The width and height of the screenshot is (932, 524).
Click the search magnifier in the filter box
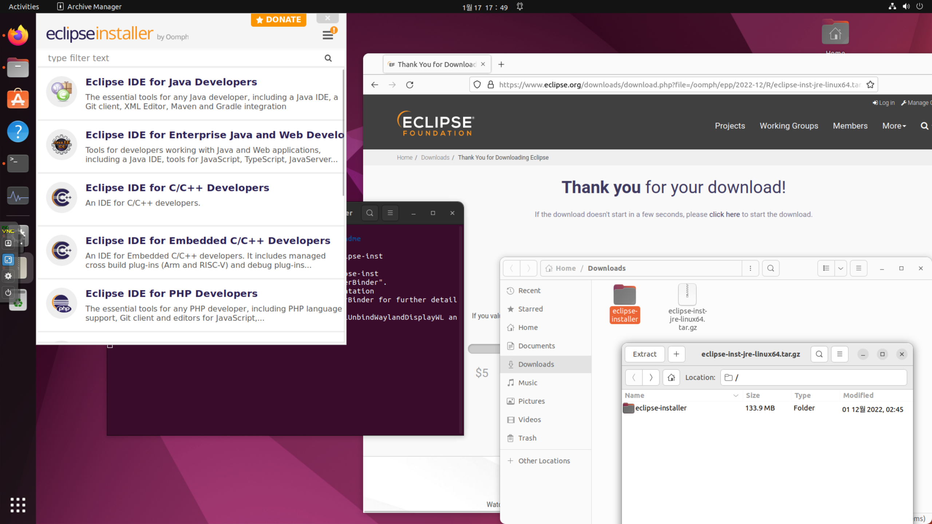pos(328,58)
